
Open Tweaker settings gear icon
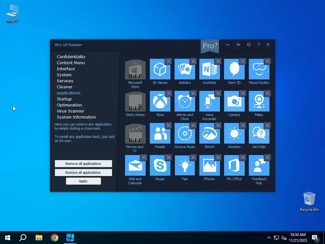(x=249, y=44)
